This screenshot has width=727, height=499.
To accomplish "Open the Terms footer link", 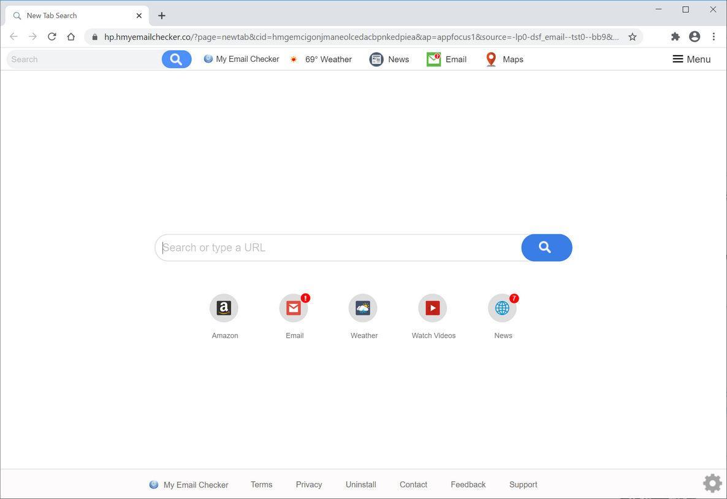I will tap(262, 484).
